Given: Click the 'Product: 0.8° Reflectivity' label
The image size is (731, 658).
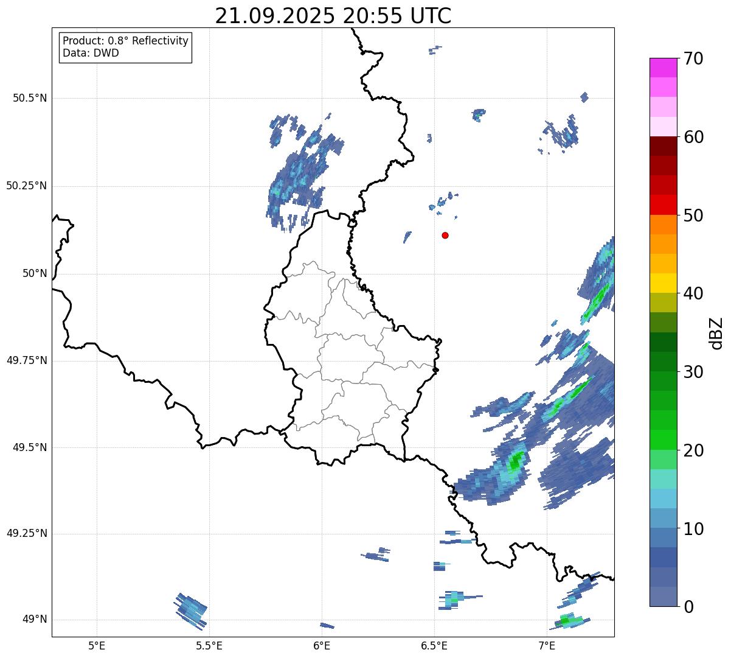Looking at the screenshot, I should pos(126,41).
